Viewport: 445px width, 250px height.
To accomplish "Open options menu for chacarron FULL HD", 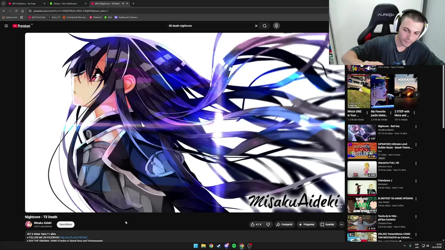I will pyautogui.click(x=416, y=163).
